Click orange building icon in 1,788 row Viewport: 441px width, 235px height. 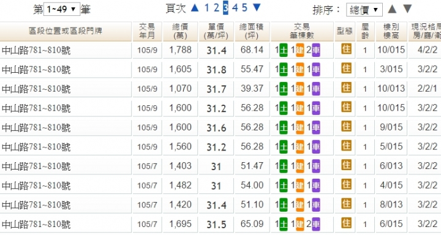300,50
